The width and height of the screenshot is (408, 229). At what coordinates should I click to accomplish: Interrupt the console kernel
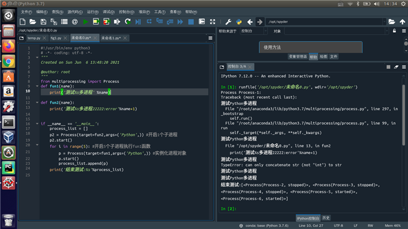click(x=388, y=67)
